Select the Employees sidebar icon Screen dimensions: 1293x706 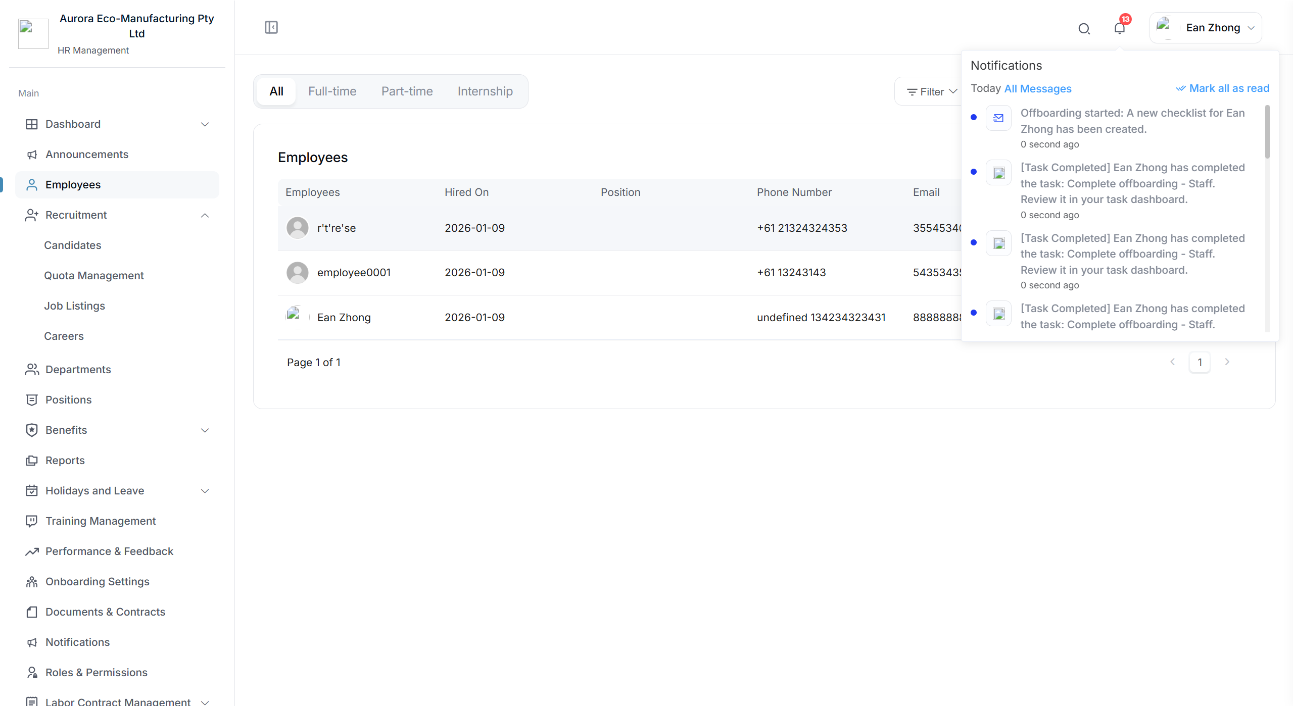click(32, 184)
